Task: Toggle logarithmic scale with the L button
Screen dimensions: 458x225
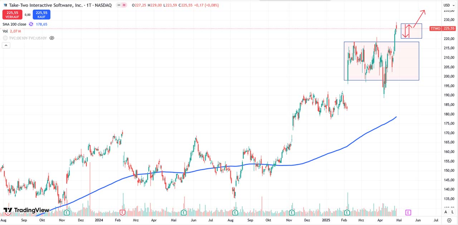Action: pyautogui.click(x=452, y=212)
